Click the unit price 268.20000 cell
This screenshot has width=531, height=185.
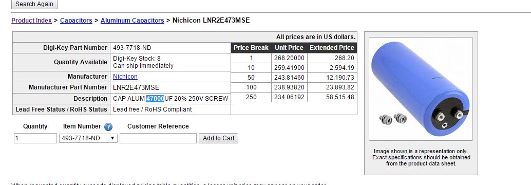[290, 58]
